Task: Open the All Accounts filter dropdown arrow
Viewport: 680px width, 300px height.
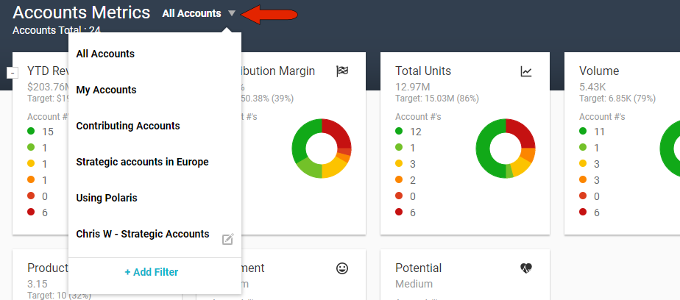Action: pyautogui.click(x=232, y=13)
